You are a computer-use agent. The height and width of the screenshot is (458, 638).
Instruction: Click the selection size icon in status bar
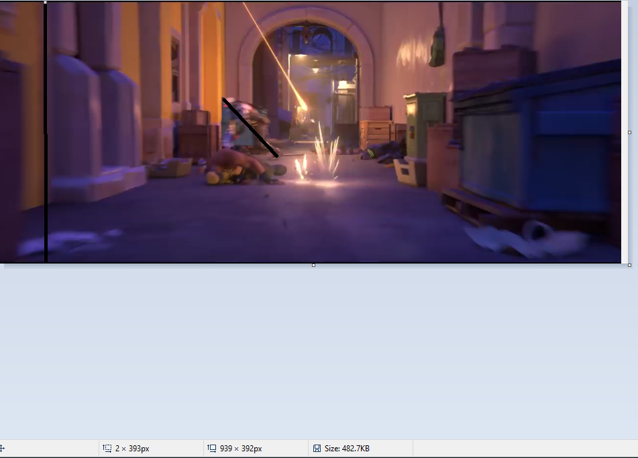[x=107, y=448]
